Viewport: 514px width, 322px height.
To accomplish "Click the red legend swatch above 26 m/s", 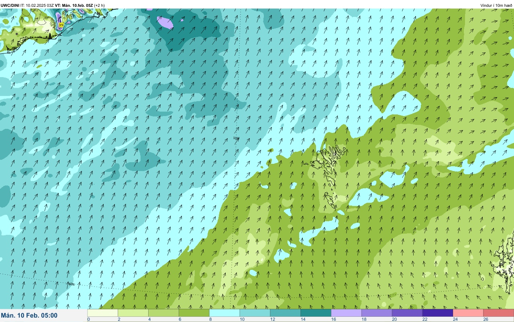I will click(x=499, y=313).
